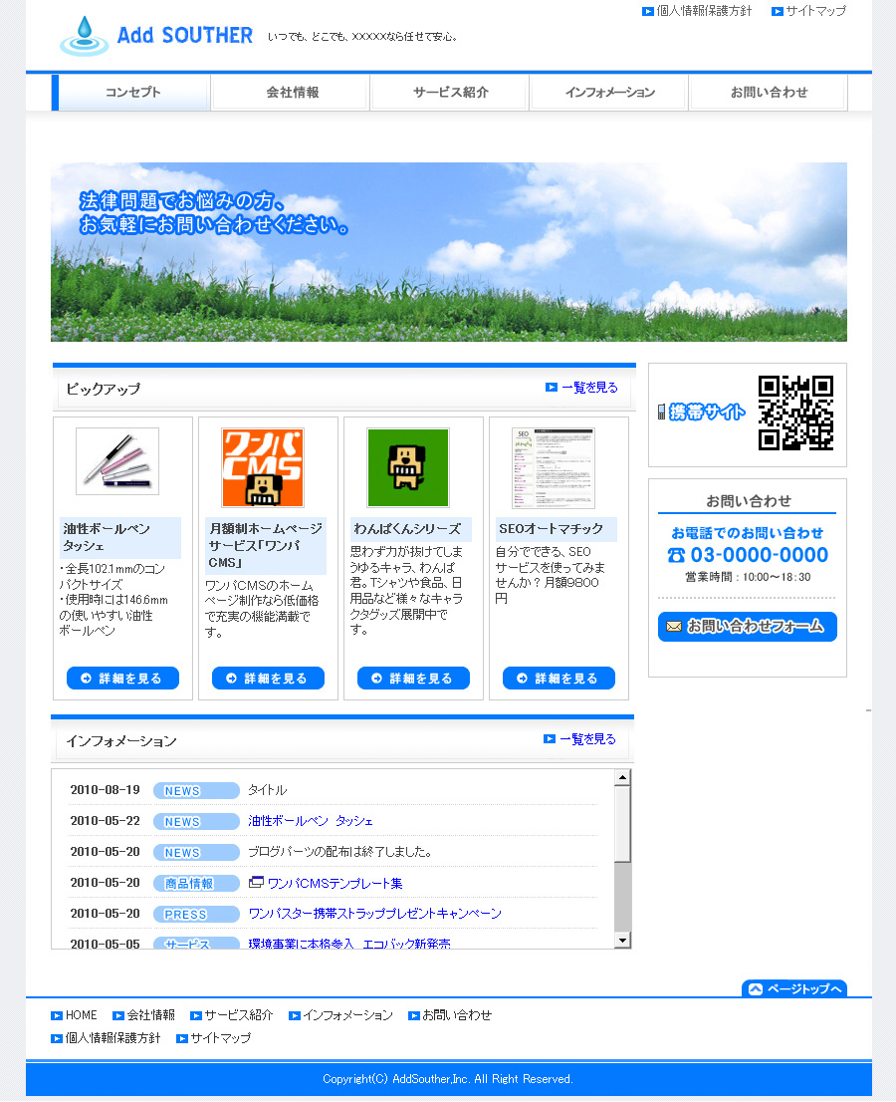Open the 会社情報 navigation tab

tap(292, 93)
